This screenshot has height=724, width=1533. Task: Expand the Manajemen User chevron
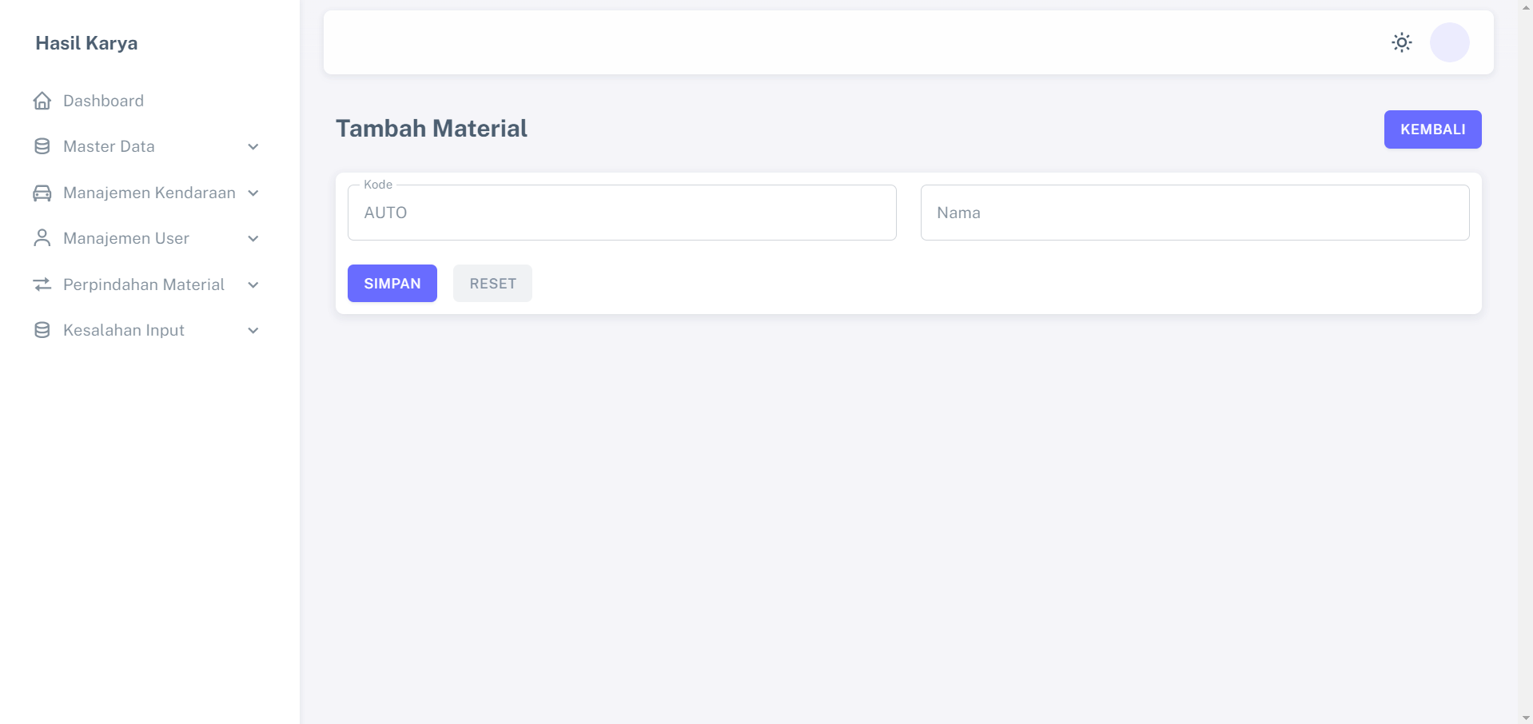click(x=253, y=239)
